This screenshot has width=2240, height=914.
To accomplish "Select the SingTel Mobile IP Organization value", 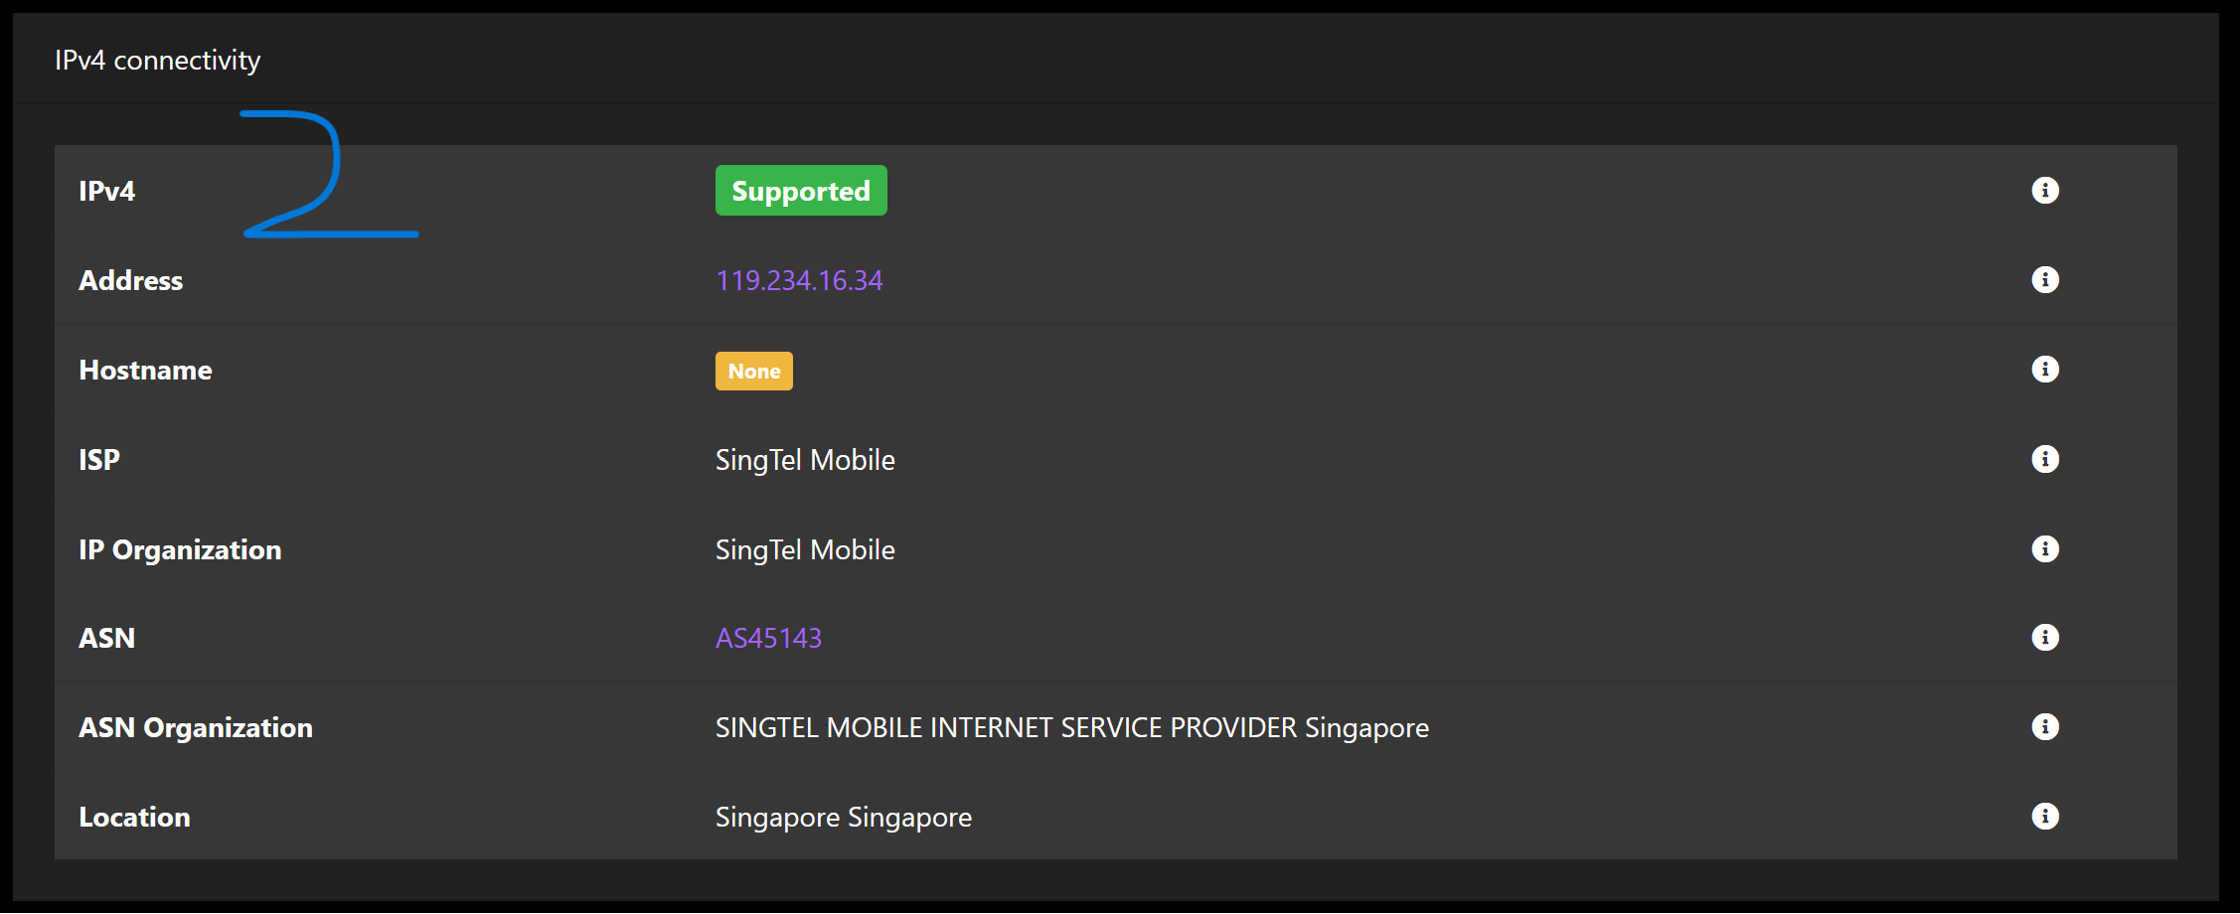I will (805, 549).
